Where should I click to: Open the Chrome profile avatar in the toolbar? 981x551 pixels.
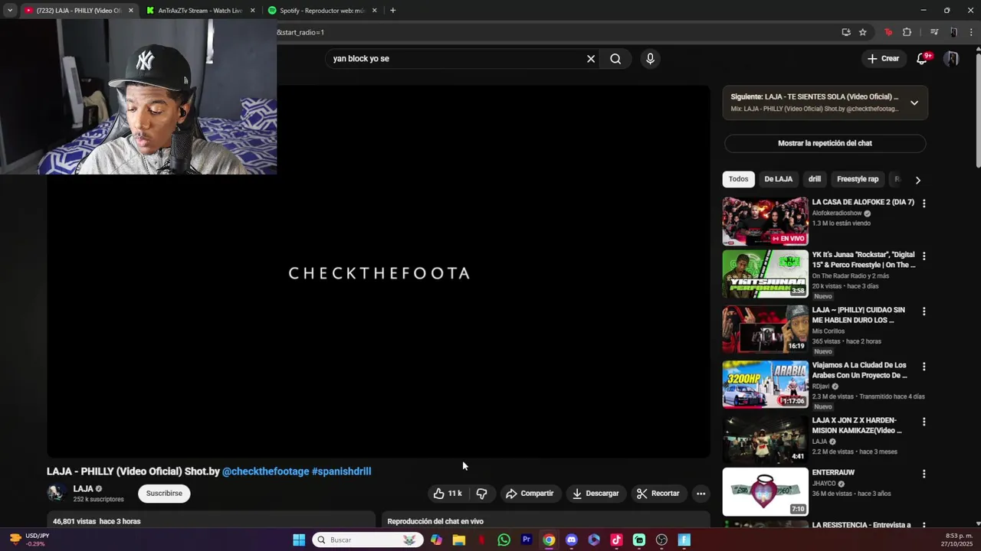click(953, 32)
